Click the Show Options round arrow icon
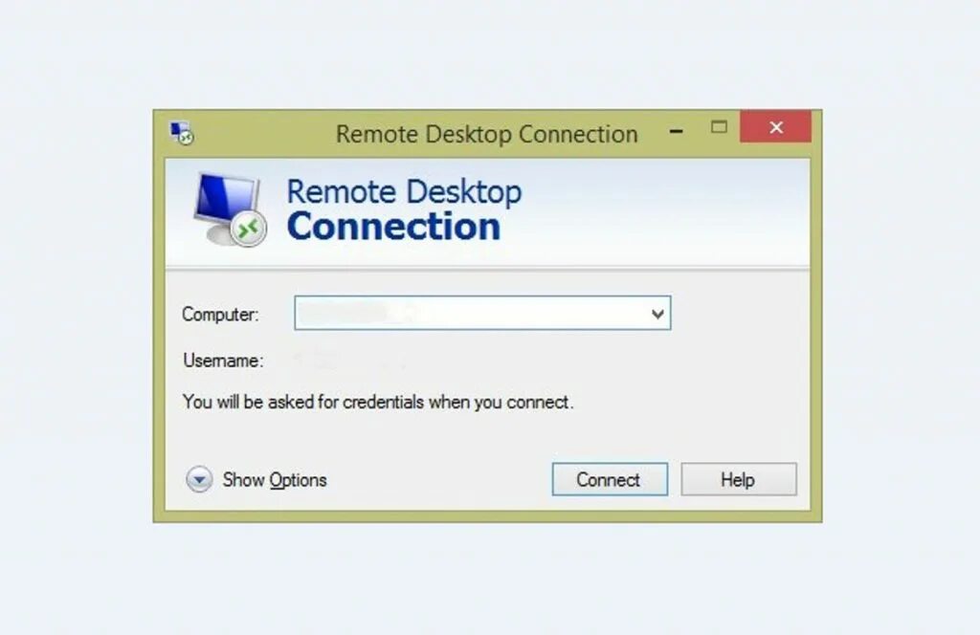 [x=199, y=479]
